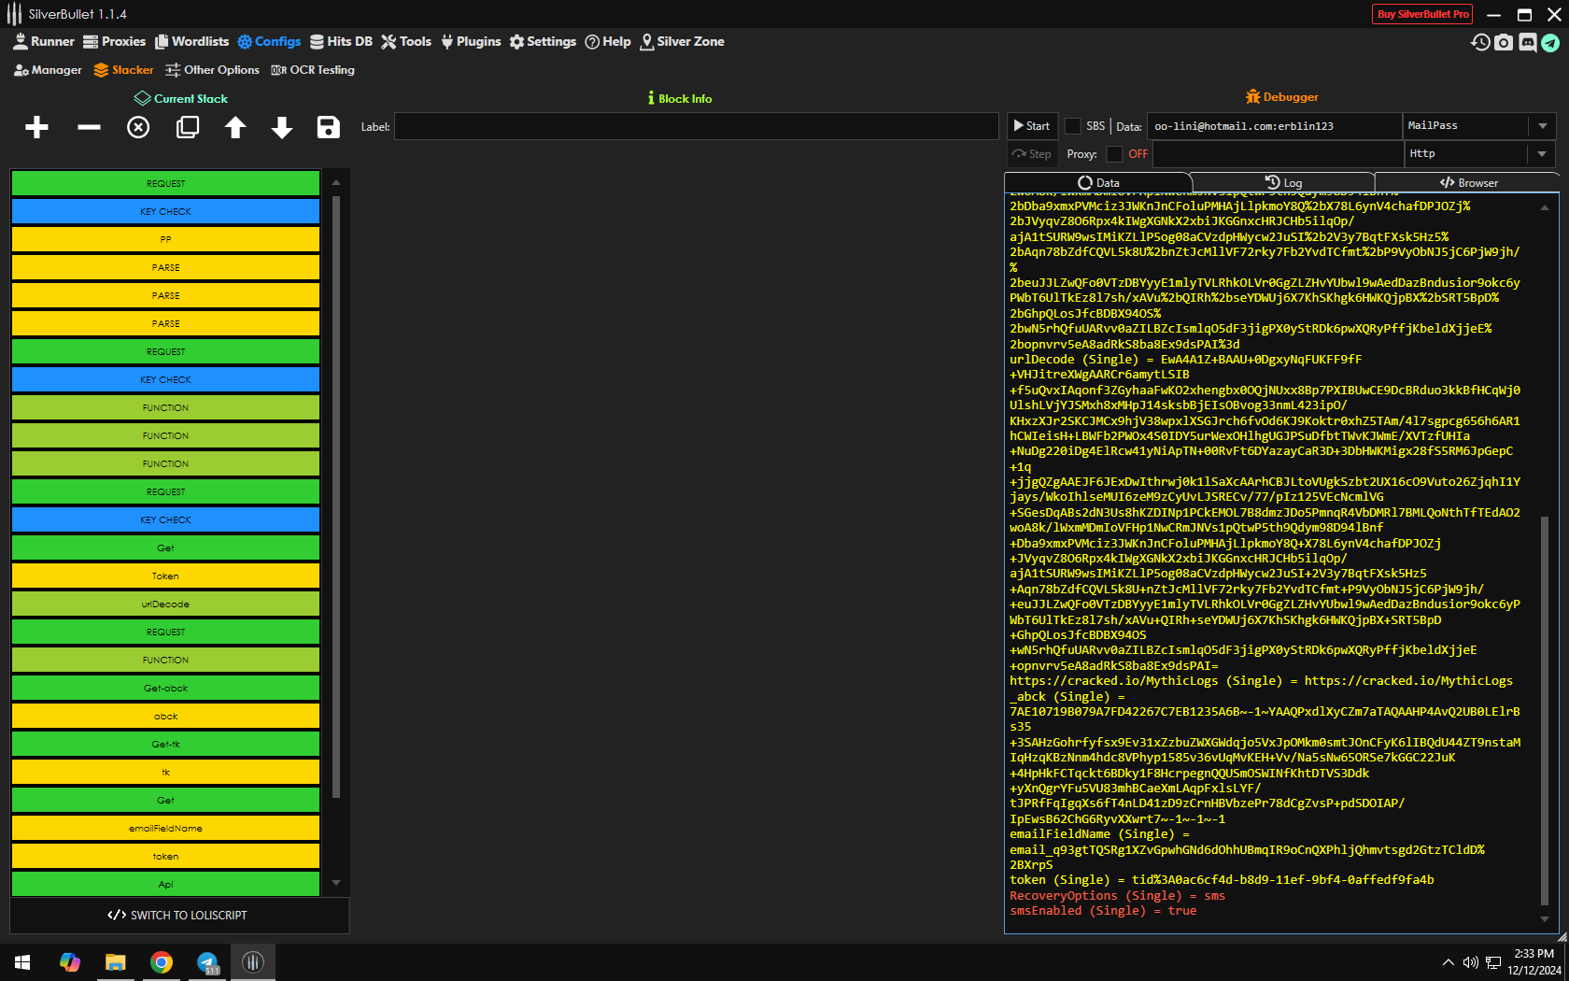This screenshot has height=981, width=1569.
Task: Select the emailFieldName block
Action: click(x=165, y=828)
